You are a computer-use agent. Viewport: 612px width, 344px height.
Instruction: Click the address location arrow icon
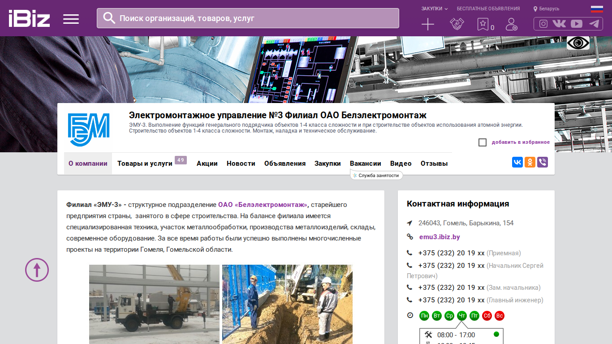coord(409,223)
